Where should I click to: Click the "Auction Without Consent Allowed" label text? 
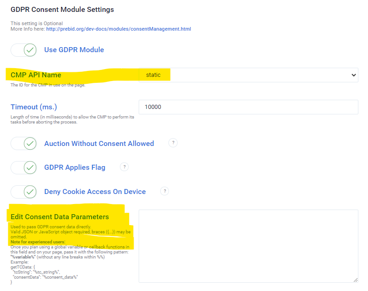[99, 144]
